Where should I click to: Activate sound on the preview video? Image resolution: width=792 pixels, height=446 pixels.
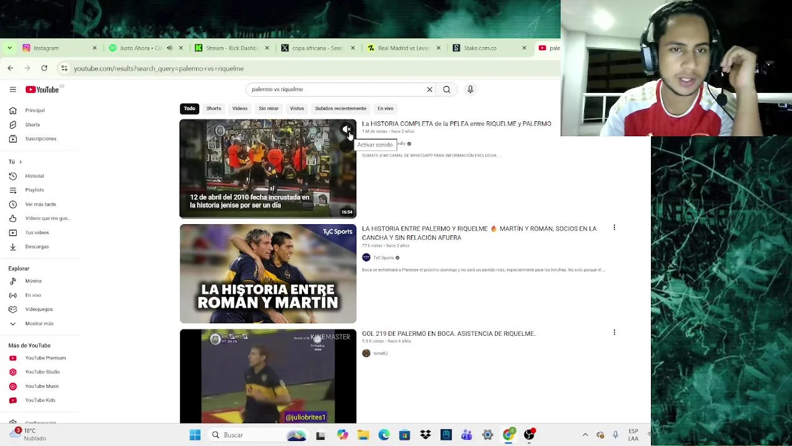(x=347, y=129)
